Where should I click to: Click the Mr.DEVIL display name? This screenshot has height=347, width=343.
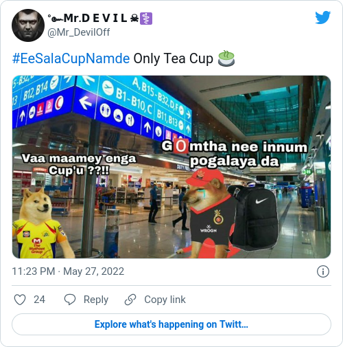[87, 19]
